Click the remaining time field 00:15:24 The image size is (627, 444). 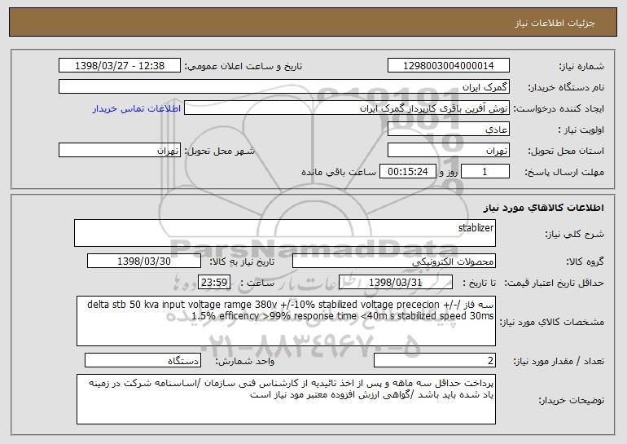pos(407,171)
